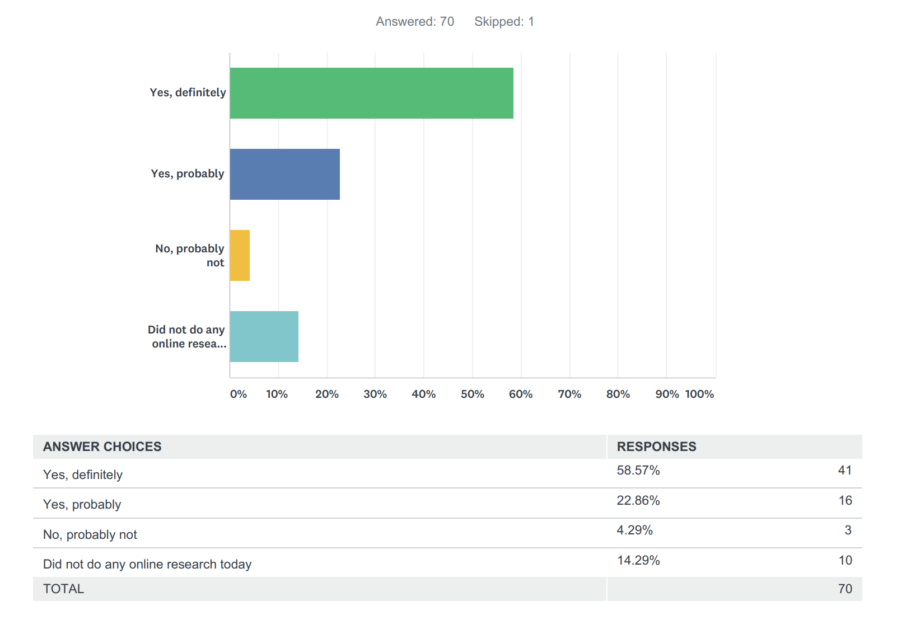The image size is (897, 620).
Task: Select the "Yes, probably" table row label
Action: coord(82,504)
